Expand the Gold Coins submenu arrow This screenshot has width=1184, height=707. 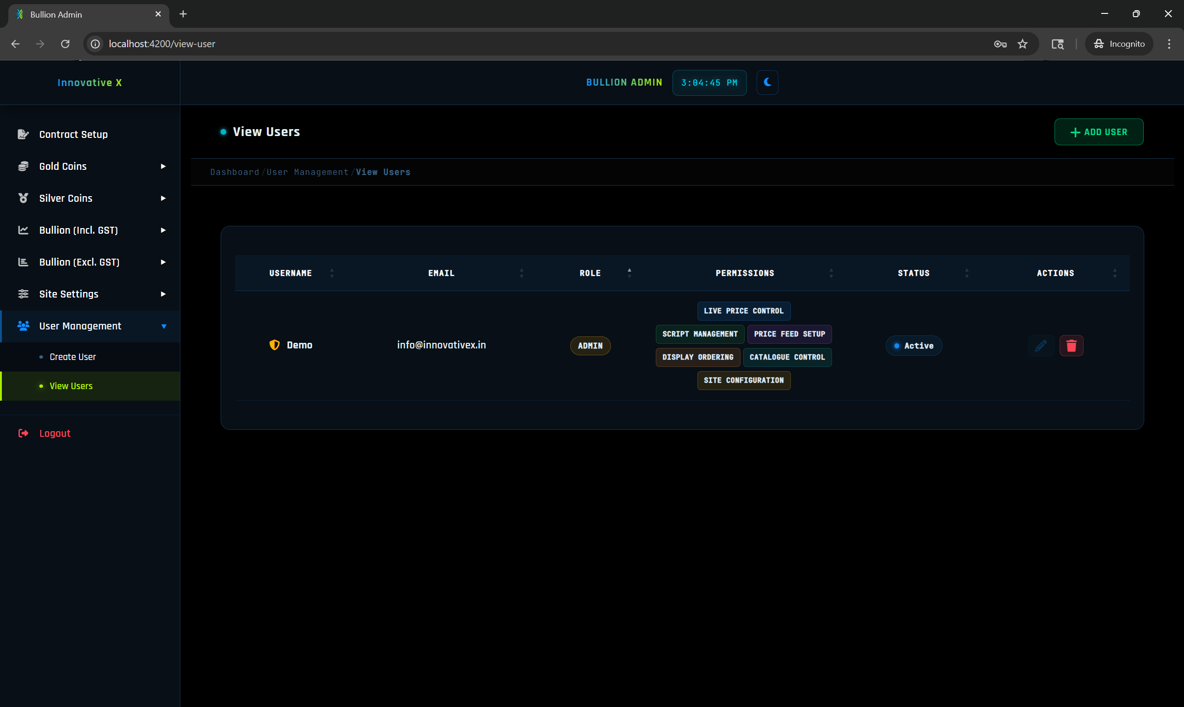coord(163,166)
